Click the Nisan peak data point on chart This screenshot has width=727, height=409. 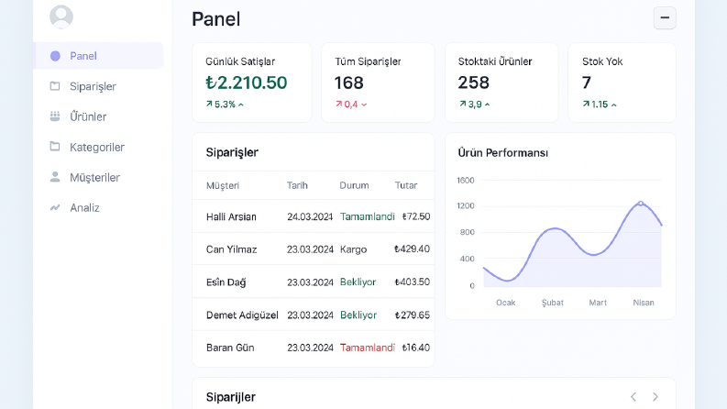(641, 203)
